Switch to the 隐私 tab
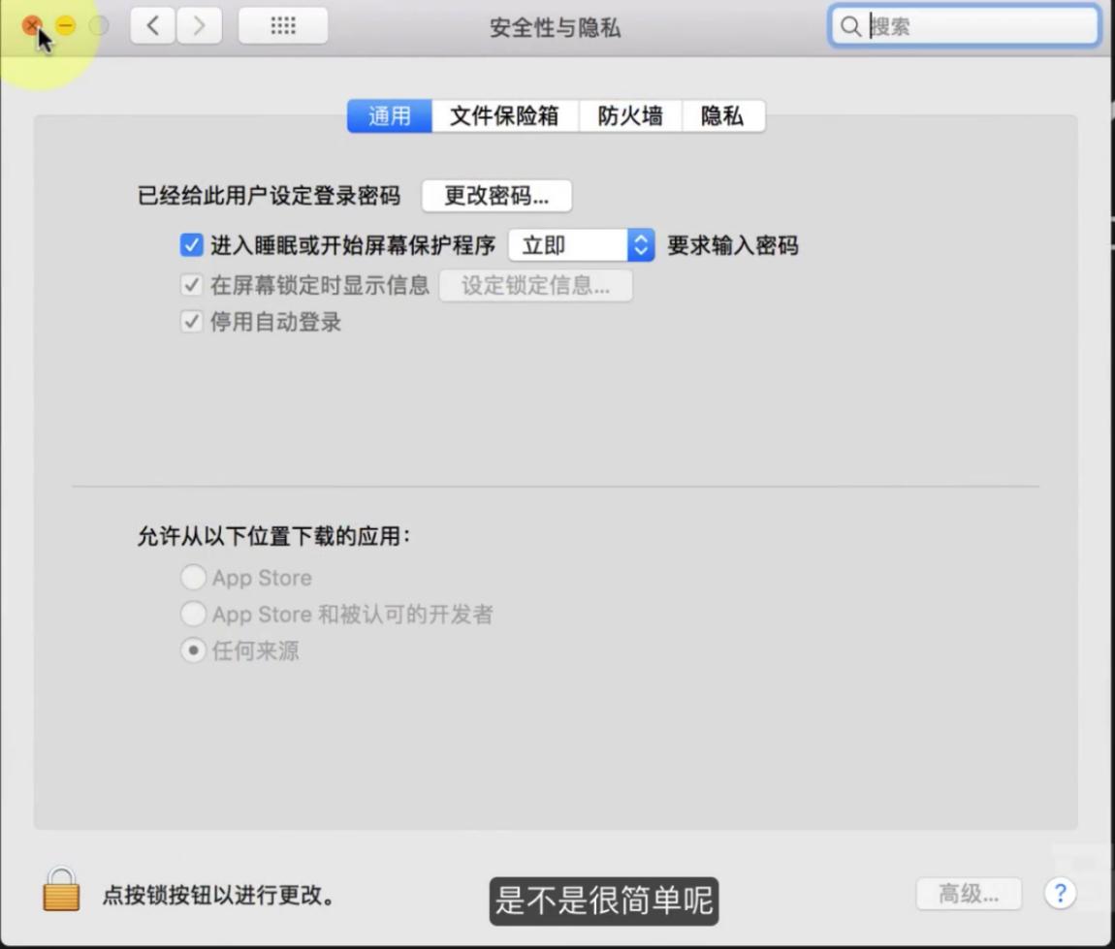The image size is (1115, 949). click(x=722, y=115)
